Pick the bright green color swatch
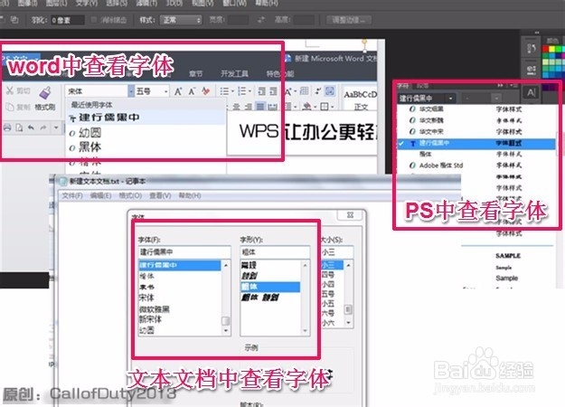 559,49
